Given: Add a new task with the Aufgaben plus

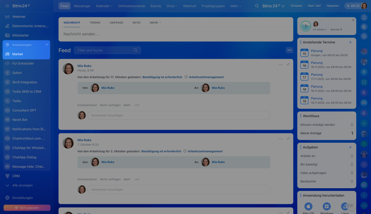Looking at the screenshot, I should [350, 147].
